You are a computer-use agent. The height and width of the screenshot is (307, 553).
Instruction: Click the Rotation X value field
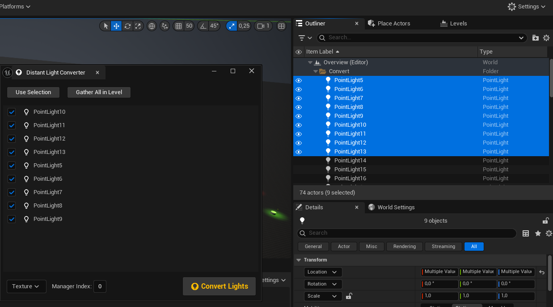coord(439,284)
